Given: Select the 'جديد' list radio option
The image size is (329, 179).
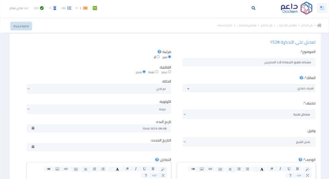Looking at the screenshot, I should (170, 72).
